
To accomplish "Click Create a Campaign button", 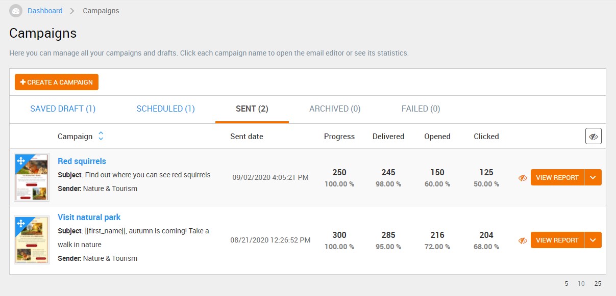I will point(57,82).
